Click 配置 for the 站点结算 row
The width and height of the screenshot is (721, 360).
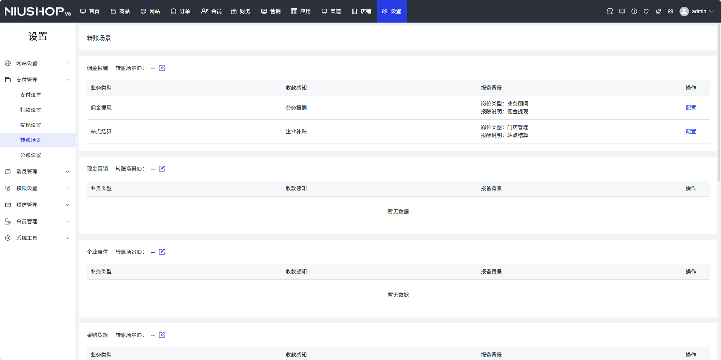point(690,131)
